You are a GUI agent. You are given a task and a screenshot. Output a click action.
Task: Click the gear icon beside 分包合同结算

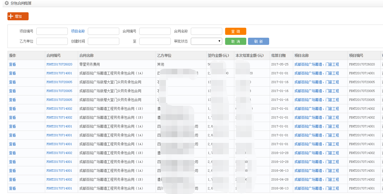coord(7,3)
